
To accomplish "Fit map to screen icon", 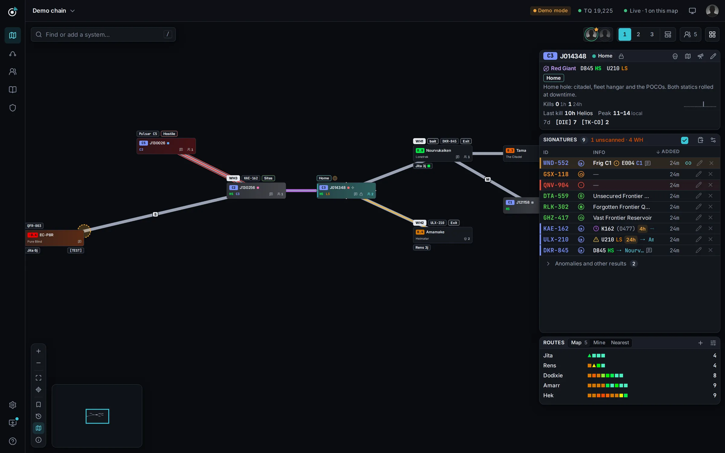I will pos(38,378).
